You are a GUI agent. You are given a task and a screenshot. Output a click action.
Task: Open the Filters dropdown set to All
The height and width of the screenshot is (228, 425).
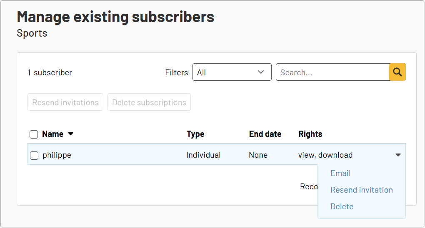tap(232, 72)
